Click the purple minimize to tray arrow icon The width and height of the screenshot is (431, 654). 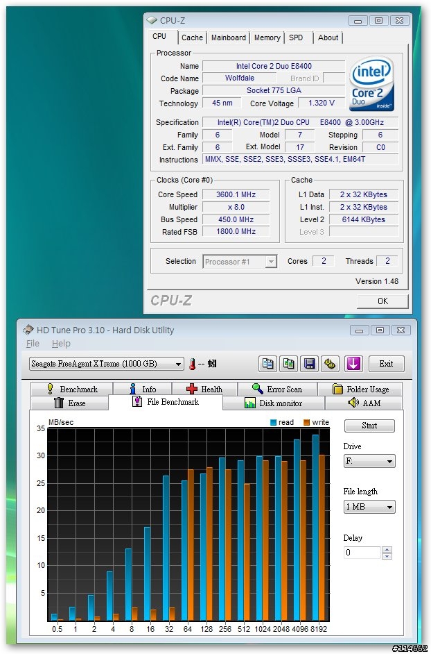(353, 364)
